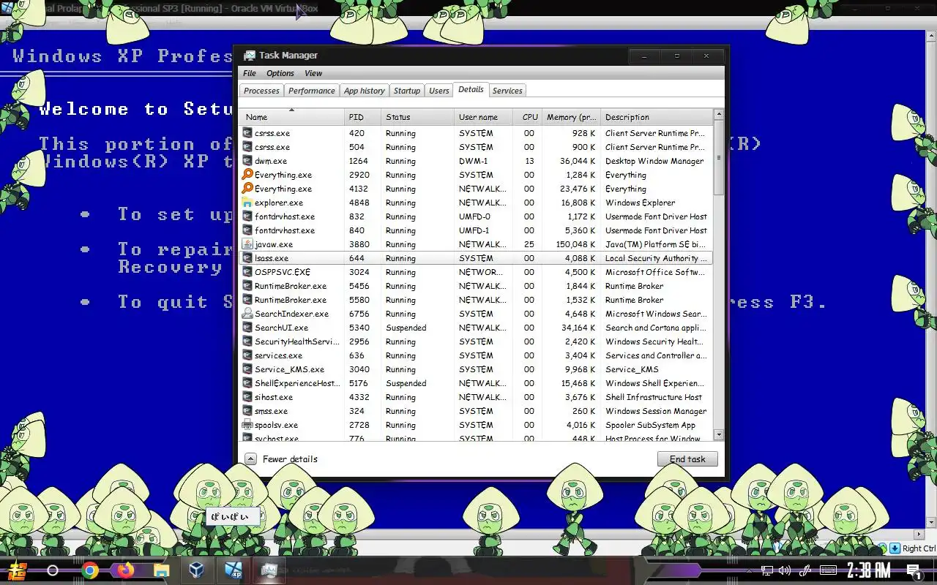
Task: Click the volume icon in system tray
Action: tap(785, 570)
